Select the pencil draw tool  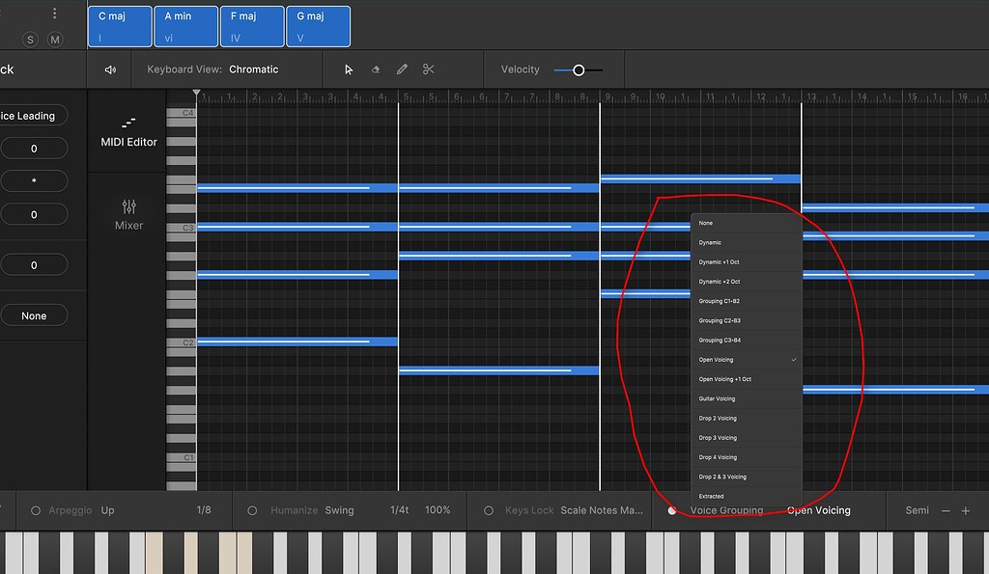pyautogui.click(x=402, y=69)
